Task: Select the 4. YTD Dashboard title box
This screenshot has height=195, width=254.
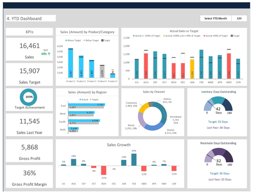Action: tap(31, 19)
